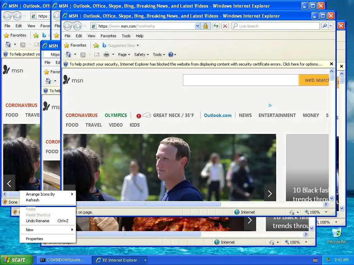The height and width of the screenshot is (265, 354).
Task: Click the MONEY navigation link
Action: 311,115
